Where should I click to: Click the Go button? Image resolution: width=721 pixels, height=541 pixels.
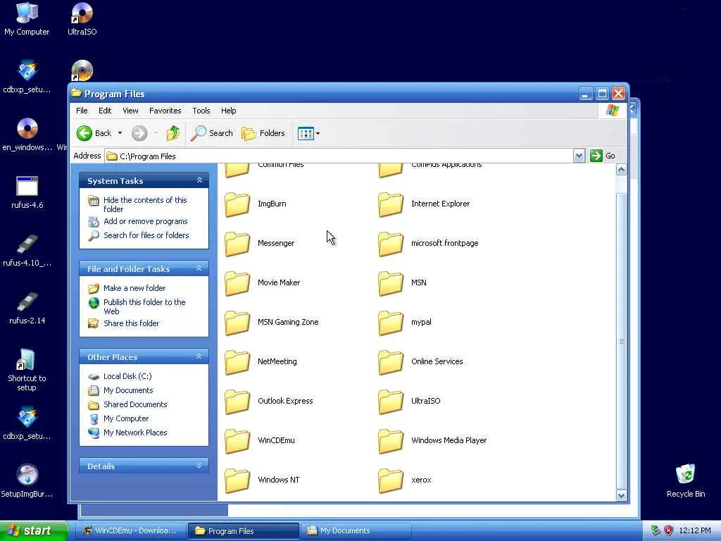pyautogui.click(x=603, y=156)
